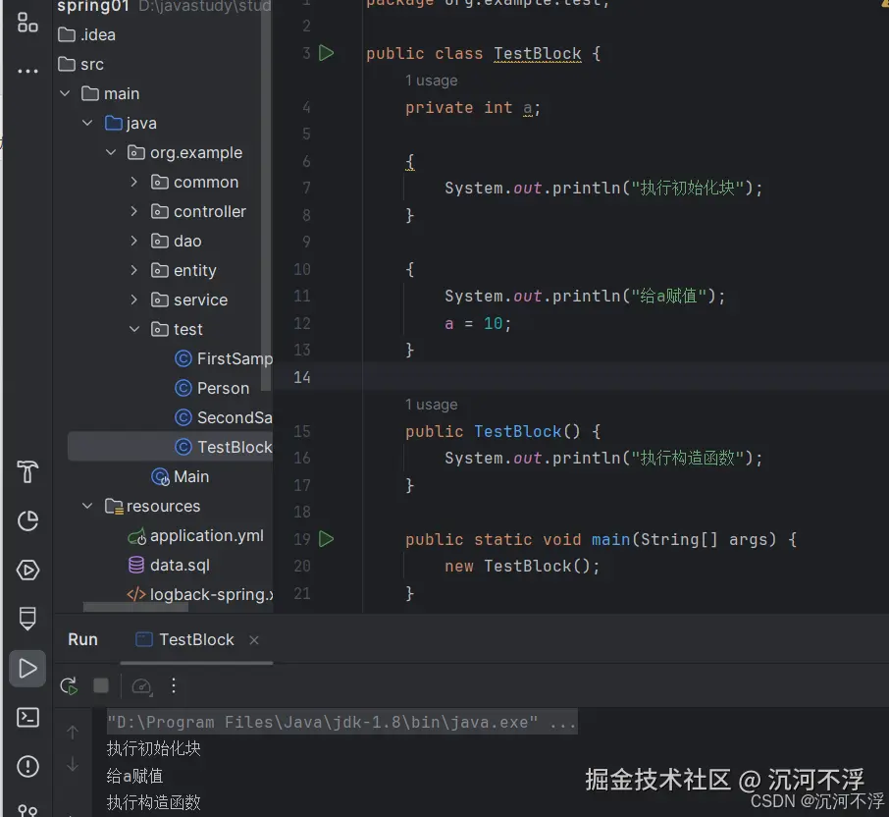Click the Stop button in Run toolbar
The image size is (889, 817).
click(x=100, y=686)
